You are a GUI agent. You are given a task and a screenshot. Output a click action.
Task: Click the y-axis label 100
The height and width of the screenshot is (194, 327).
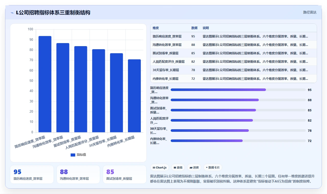coord(30,29)
